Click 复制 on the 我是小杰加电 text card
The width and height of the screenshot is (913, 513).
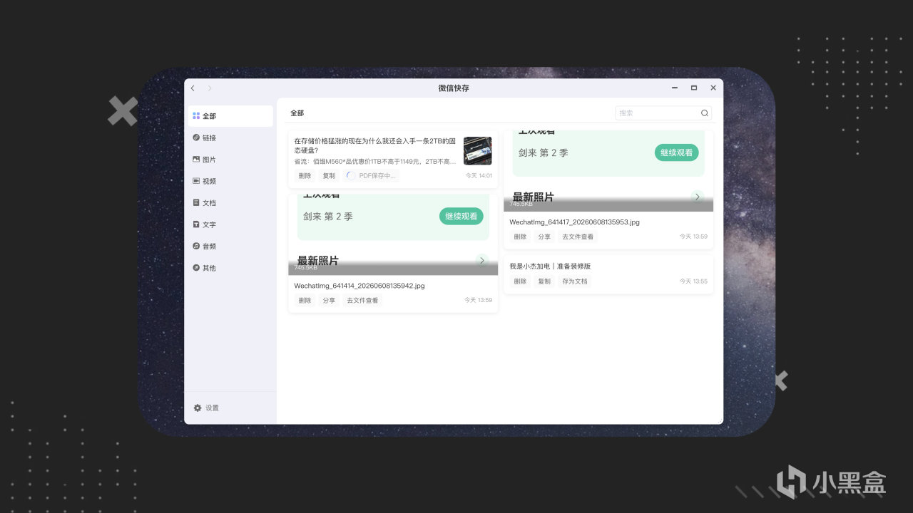pyautogui.click(x=544, y=281)
